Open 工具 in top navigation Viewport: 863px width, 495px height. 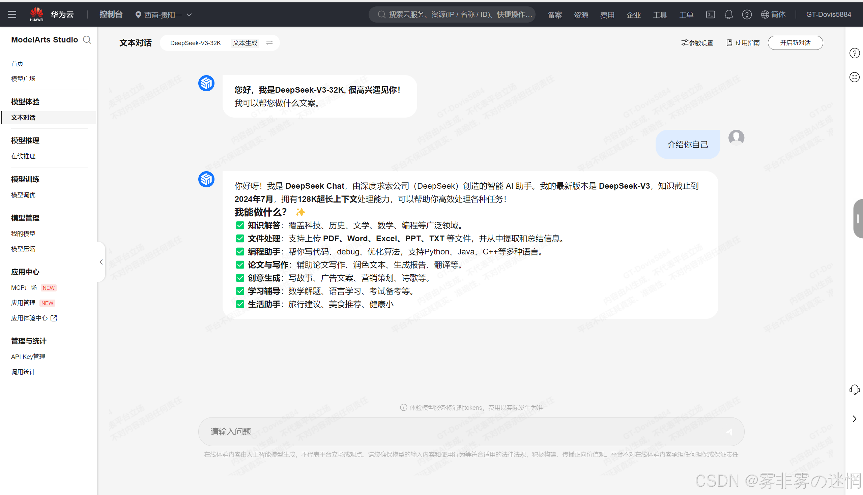660,15
